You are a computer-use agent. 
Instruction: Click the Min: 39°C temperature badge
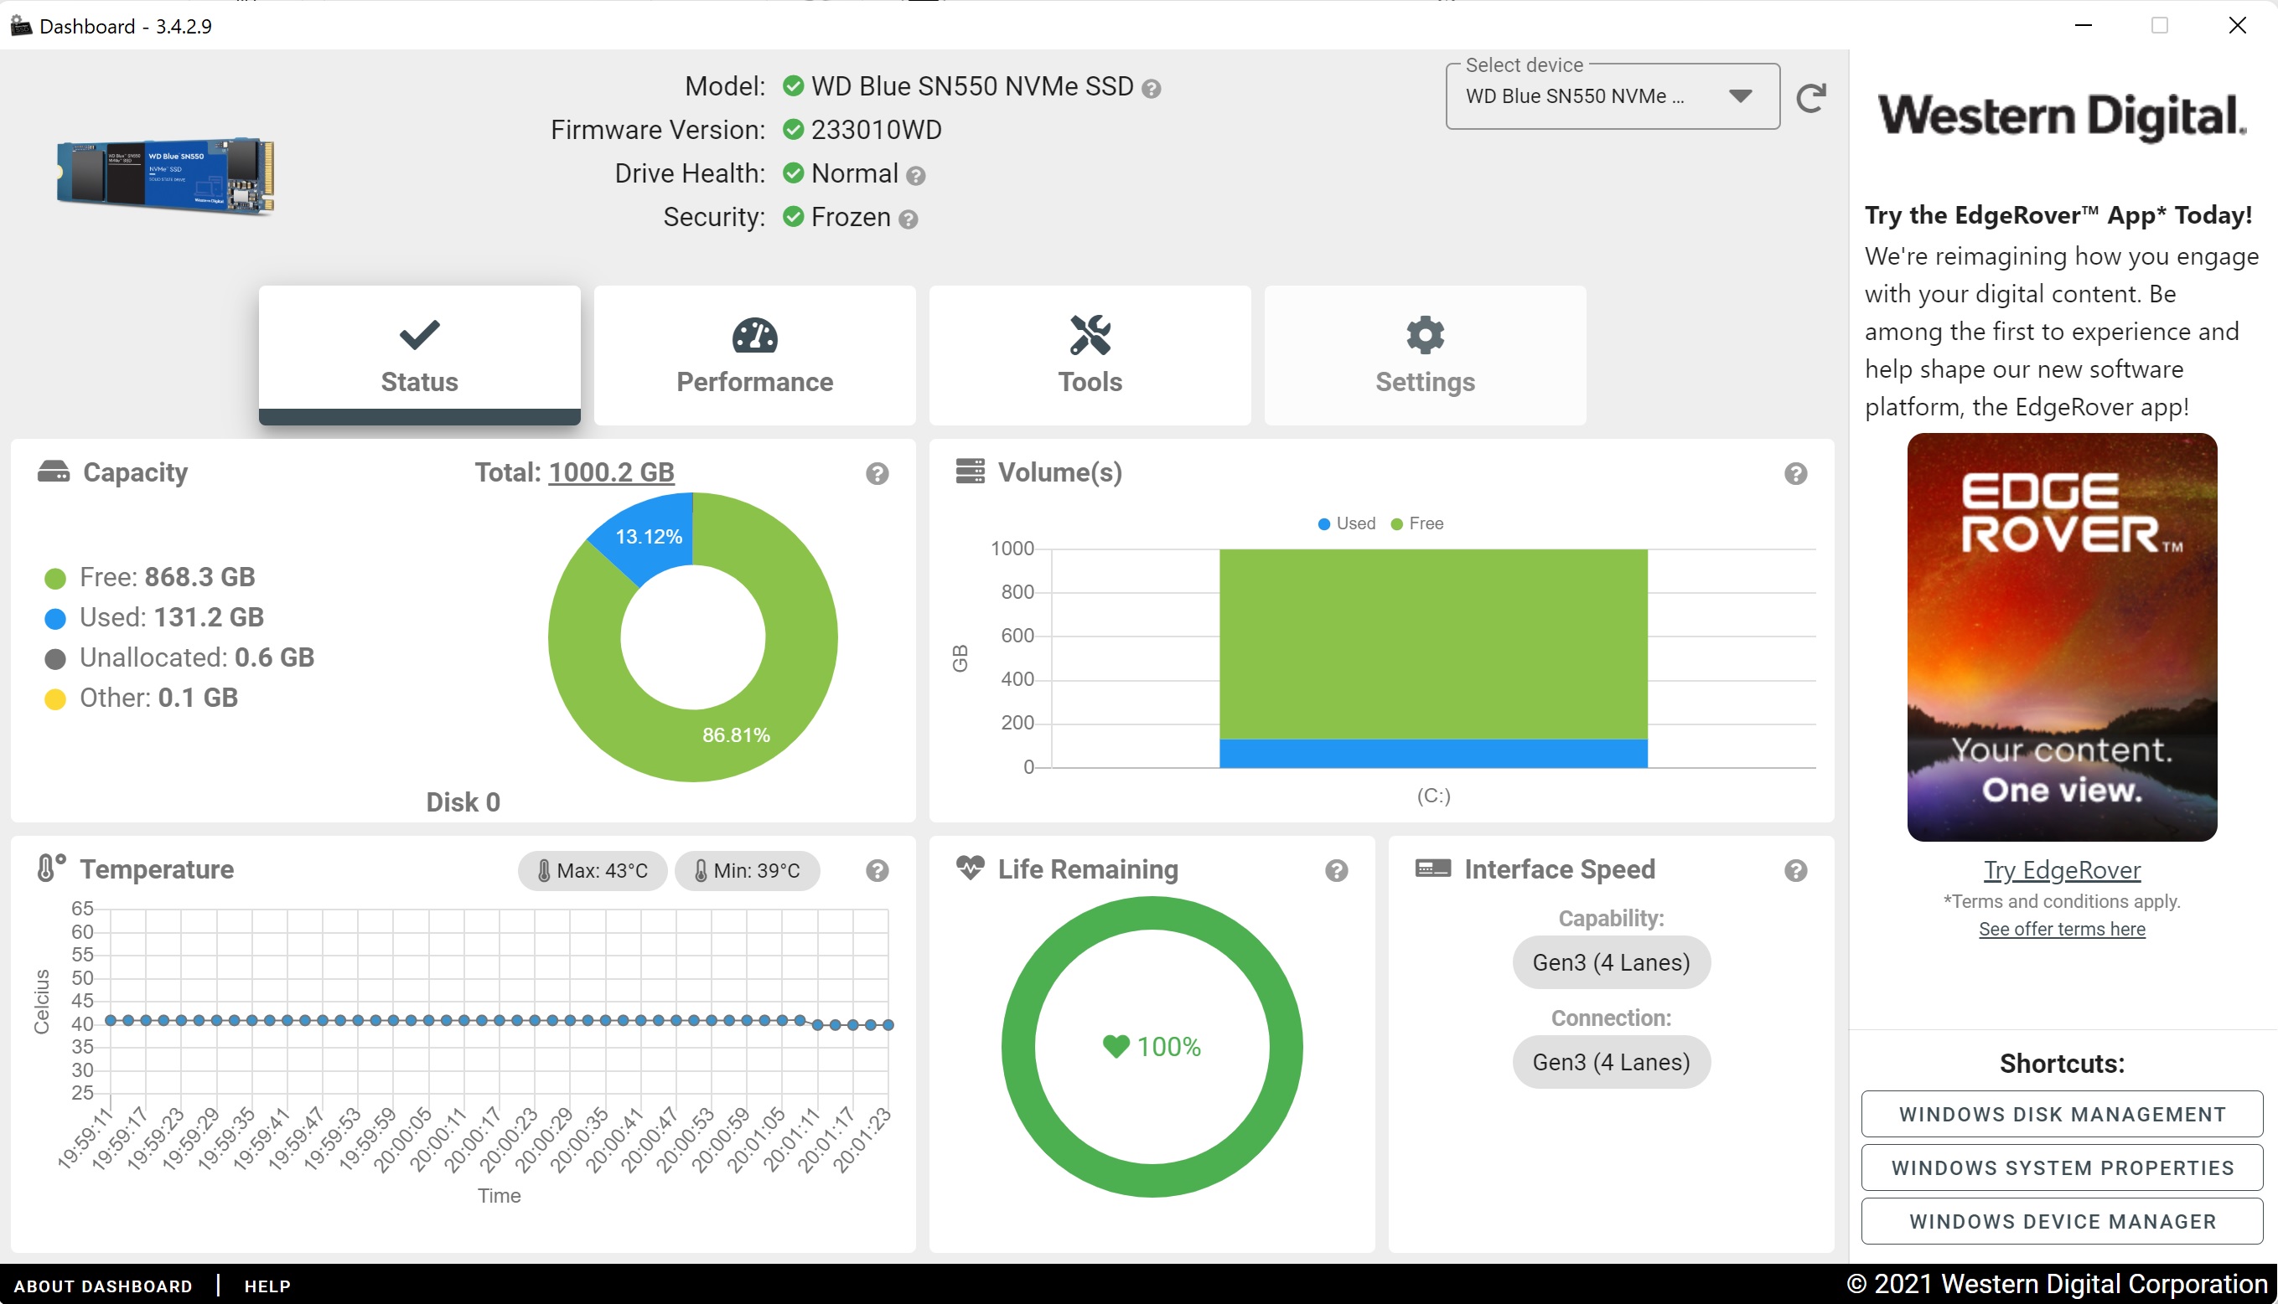747,870
